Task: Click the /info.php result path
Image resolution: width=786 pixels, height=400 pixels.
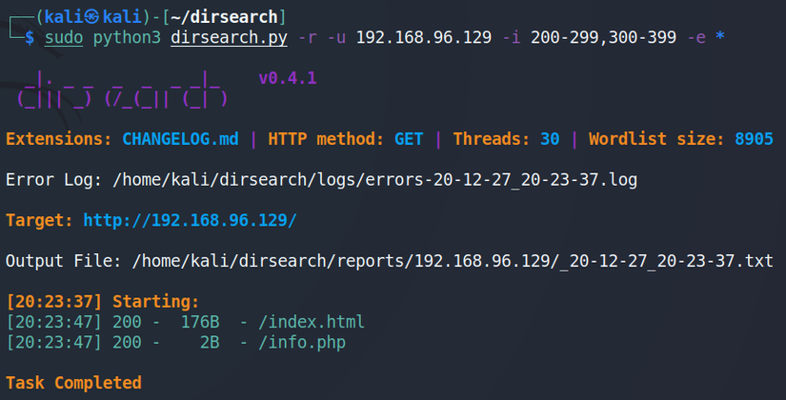Action: click(x=300, y=342)
